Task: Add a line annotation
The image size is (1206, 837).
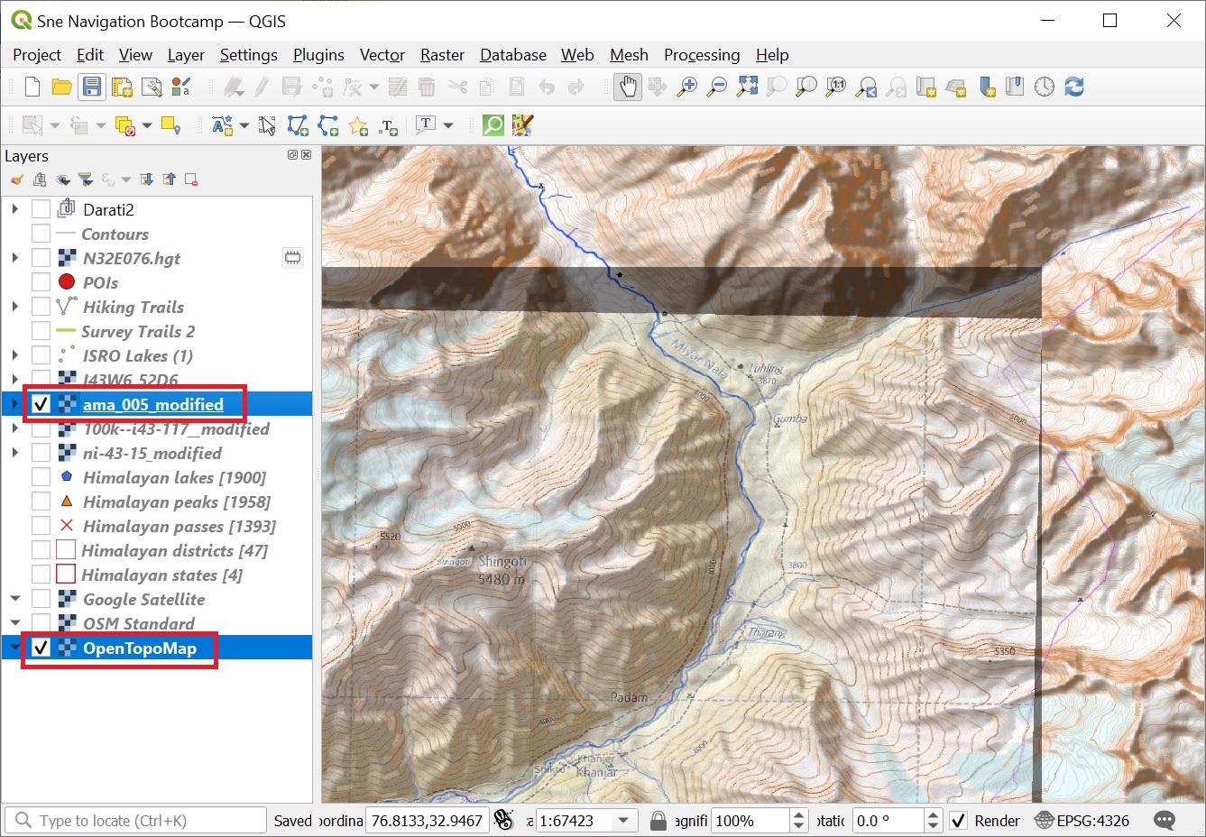Action: click(328, 125)
